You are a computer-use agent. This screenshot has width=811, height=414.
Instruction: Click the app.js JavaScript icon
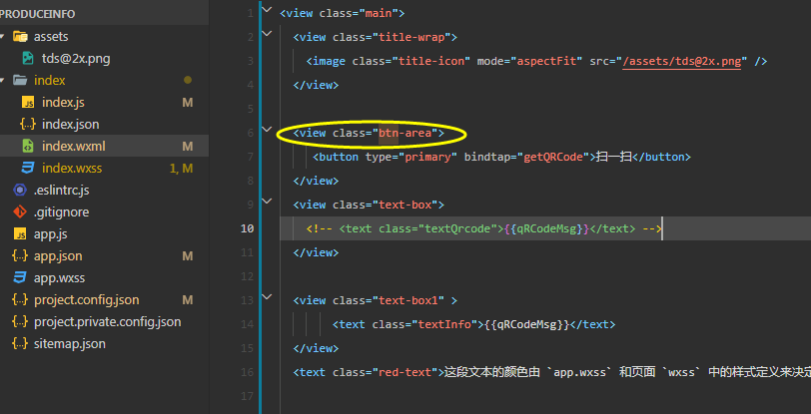tap(20, 234)
